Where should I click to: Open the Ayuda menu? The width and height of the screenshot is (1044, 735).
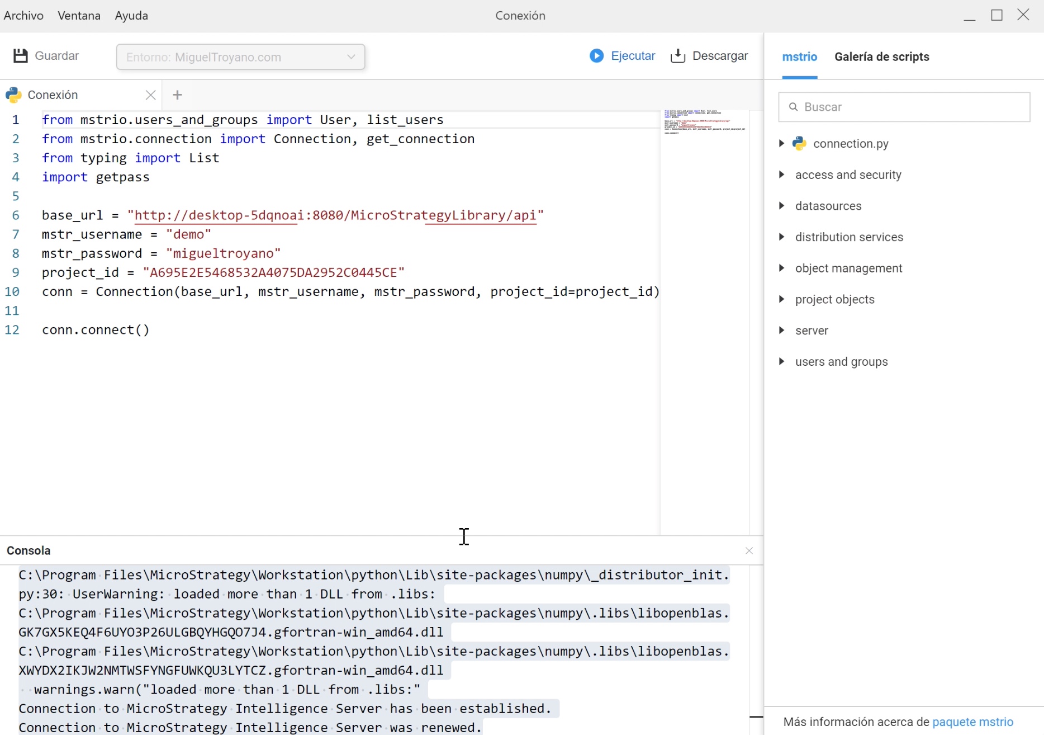131,16
